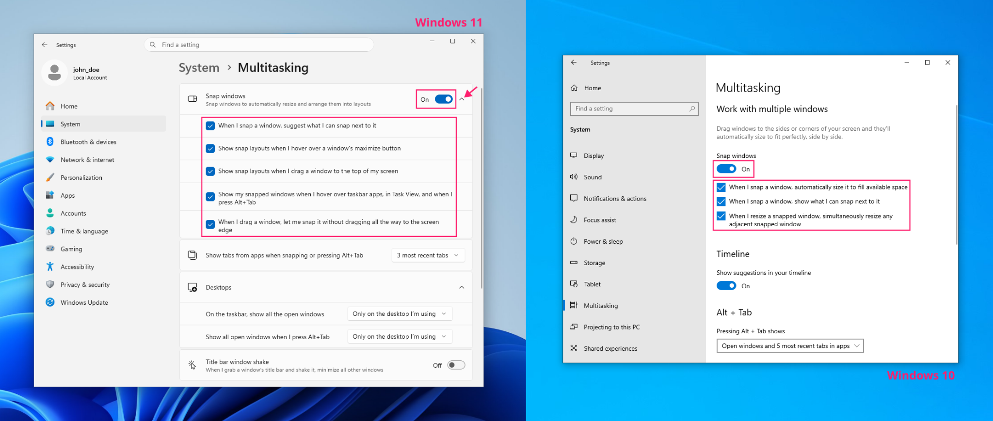This screenshot has width=993, height=421.
Task: Click the System monitor icon in Windows 11 sidebar
Action: (x=50, y=124)
